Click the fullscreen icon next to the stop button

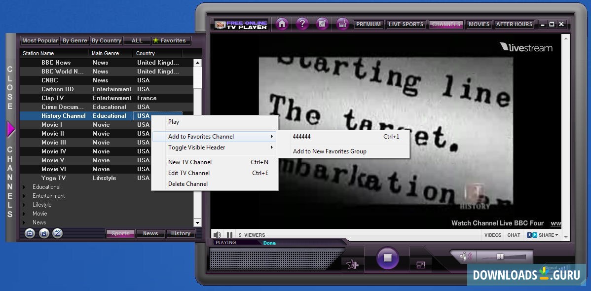click(x=422, y=265)
